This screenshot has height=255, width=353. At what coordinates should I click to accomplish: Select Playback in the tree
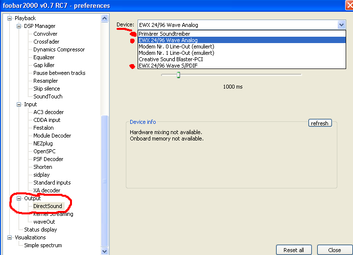click(25, 18)
